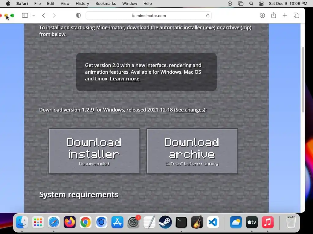The image size is (313, 234).
Task: Open Finder from the Dock
Action: [22, 222]
